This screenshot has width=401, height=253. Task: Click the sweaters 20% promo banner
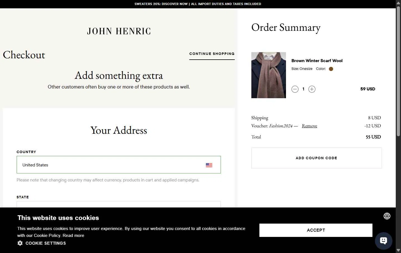[x=198, y=4]
